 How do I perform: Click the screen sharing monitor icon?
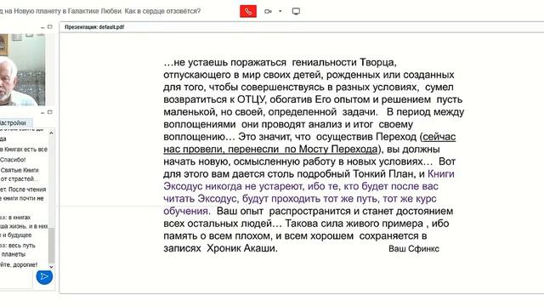point(296,11)
